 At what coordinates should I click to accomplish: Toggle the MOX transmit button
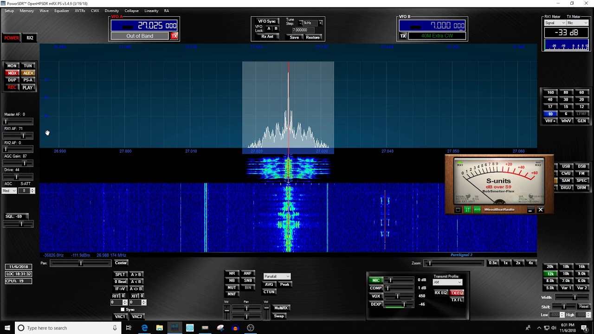pyautogui.click(x=12, y=73)
